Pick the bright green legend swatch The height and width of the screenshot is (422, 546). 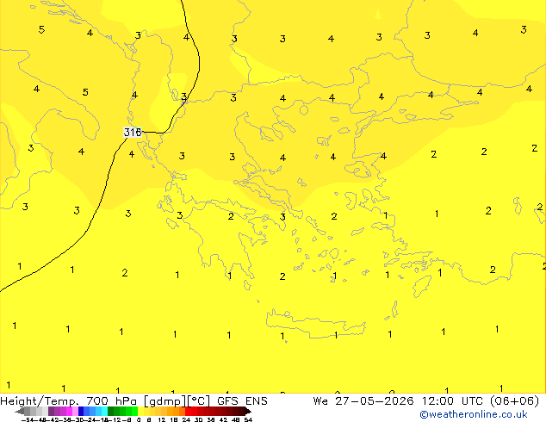point(134,411)
